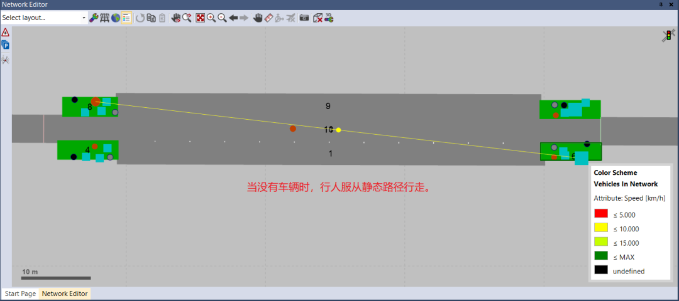Toggle the traffic signal icon at top right
This screenshot has width=679, height=301.
click(668, 36)
